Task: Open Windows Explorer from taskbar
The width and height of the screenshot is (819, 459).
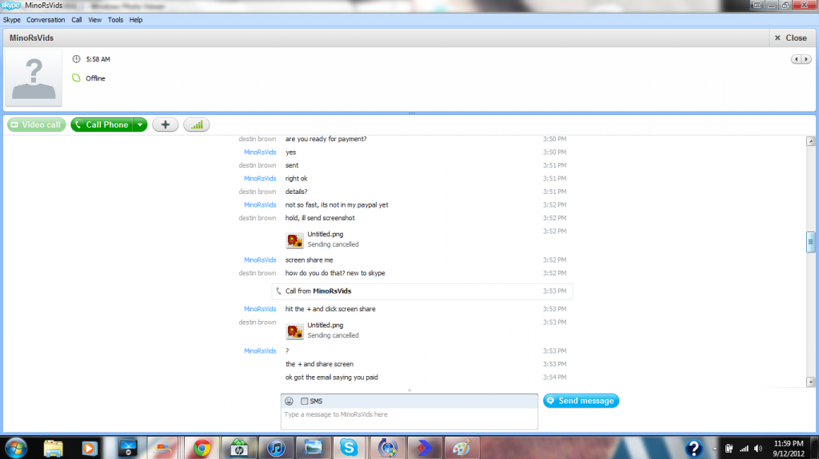Action: (x=54, y=448)
